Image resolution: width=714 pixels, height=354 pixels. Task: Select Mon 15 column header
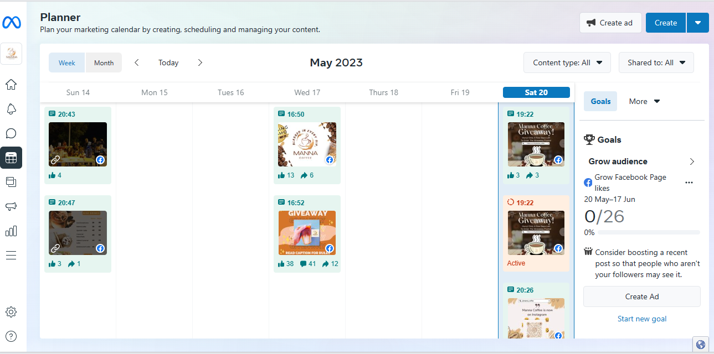pyautogui.click(x=155, y=92)
